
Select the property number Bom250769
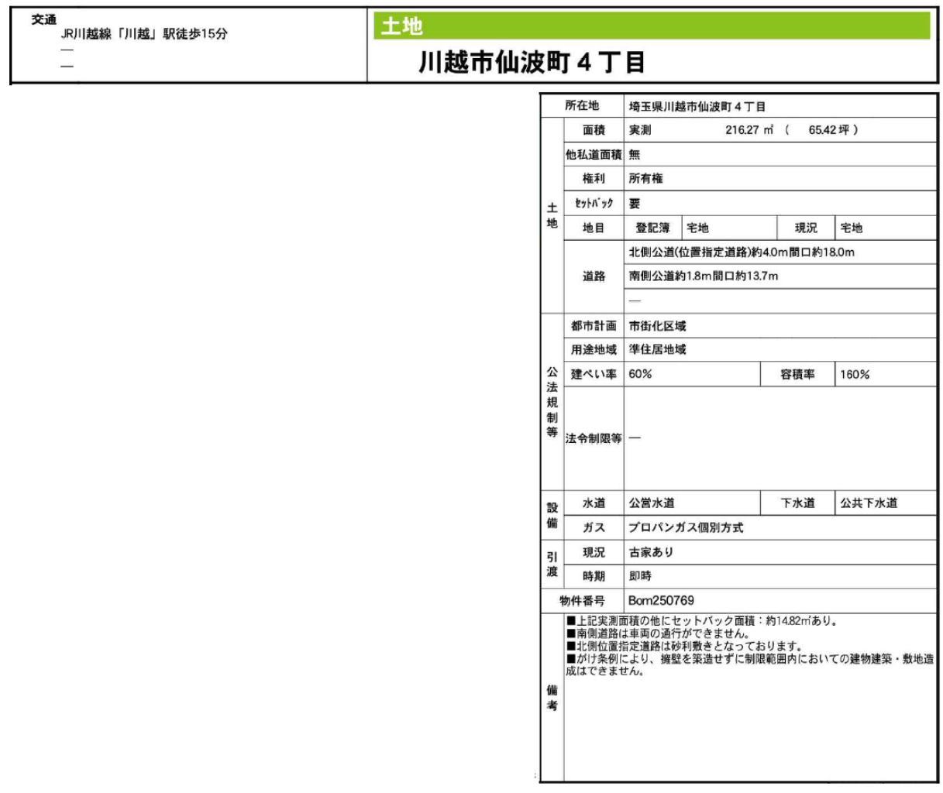pyautogui.click(x=661, y=601)
